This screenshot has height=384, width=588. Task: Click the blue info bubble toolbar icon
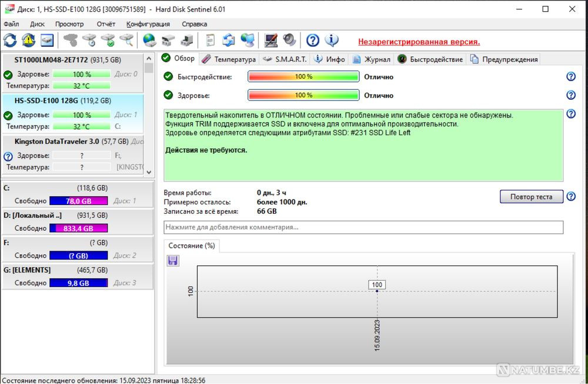(x=332, y=40)
